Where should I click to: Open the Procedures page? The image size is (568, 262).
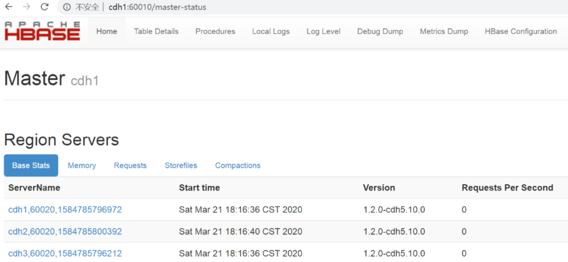[x=215, y=31]
